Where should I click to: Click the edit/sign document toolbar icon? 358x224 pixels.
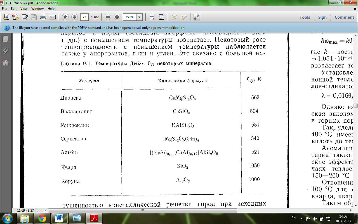pyautogui.click(x=25, y=17)
